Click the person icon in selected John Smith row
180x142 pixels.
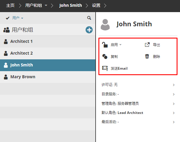[6, 65]
